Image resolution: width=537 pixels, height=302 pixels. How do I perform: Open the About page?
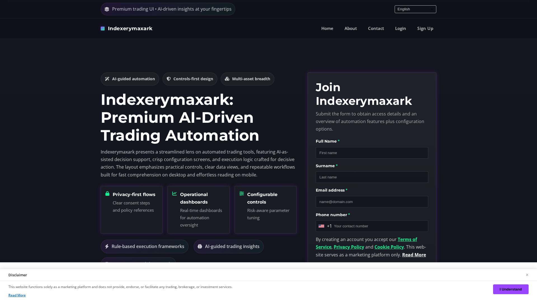coord(350,29)
